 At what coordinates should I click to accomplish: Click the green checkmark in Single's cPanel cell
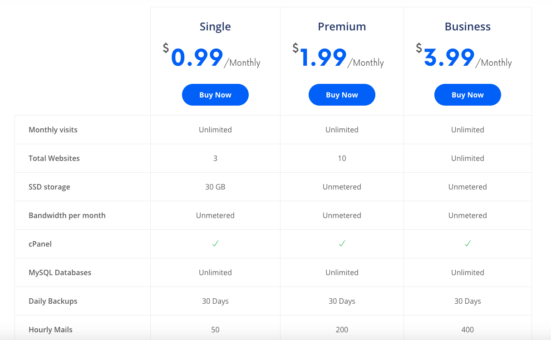click(215, 243)
